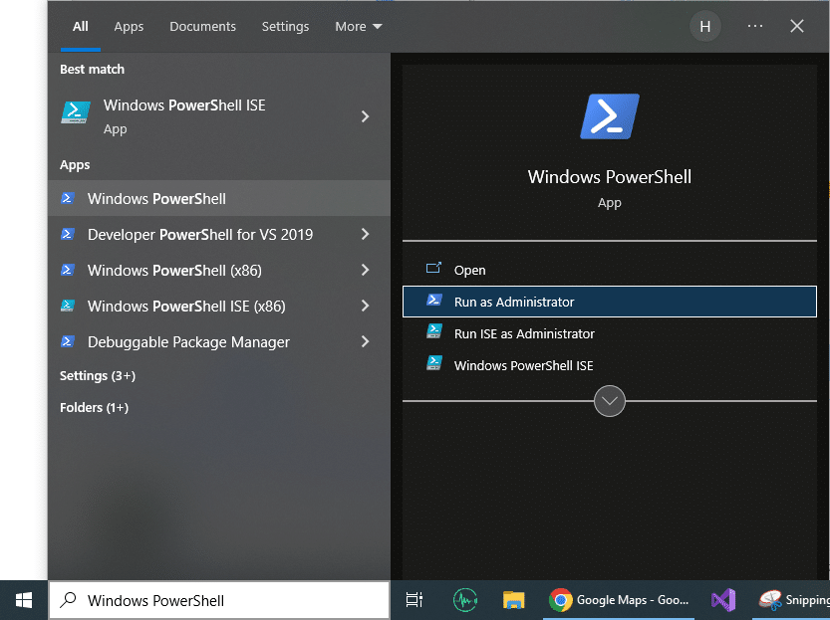Click the large PowerShell logo in preview pane
The height and width of the screenshot is (620, 830).
click(x=609, y=116)
